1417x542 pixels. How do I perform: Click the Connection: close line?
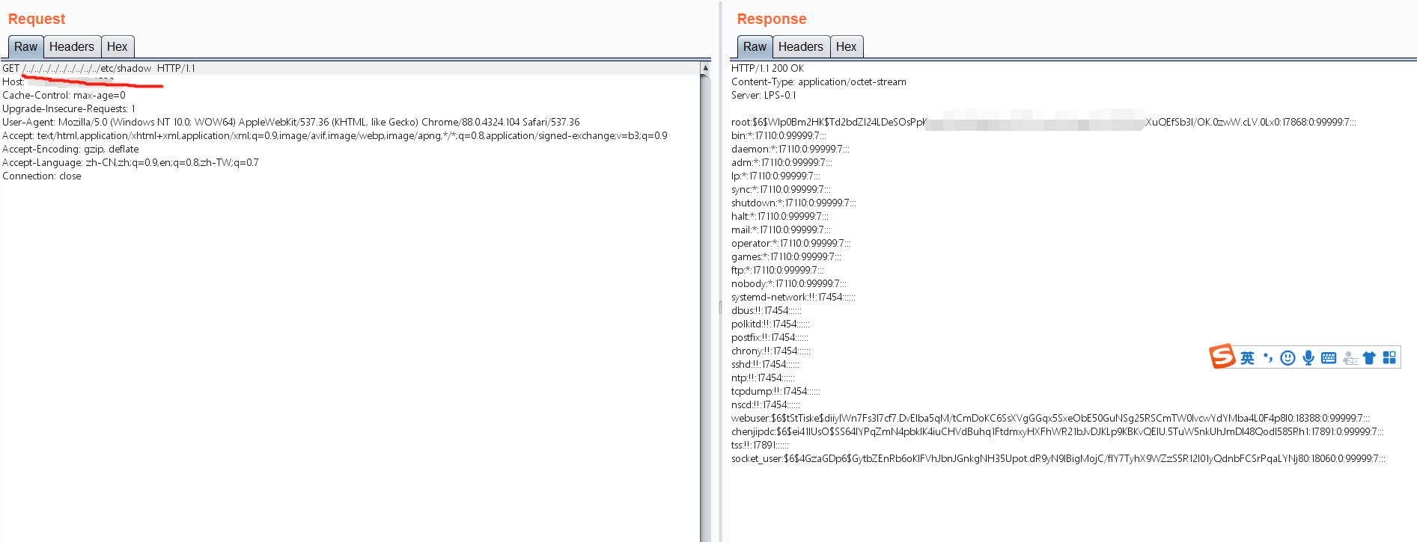coord(42,176)
